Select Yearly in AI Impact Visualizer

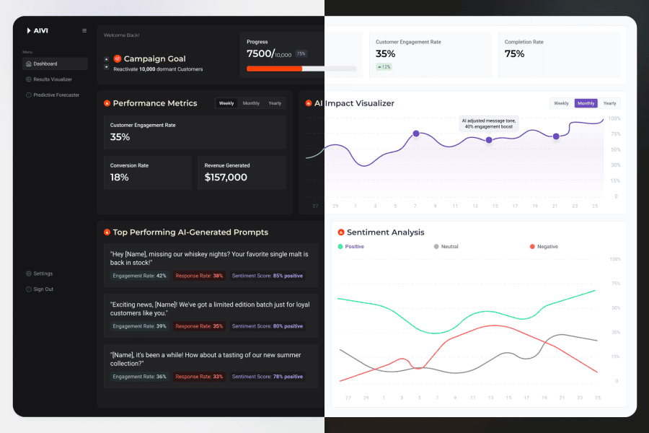click(x=609, y=103)
